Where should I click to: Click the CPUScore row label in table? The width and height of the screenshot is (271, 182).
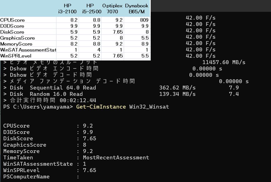(x=12, y=20)
